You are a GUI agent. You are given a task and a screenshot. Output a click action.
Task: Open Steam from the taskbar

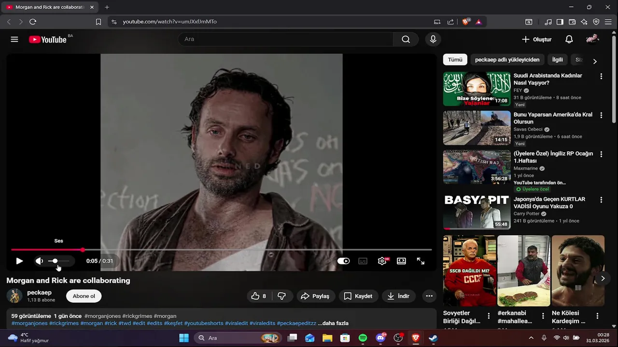click(x=433, y=338)
